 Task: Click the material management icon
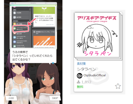[x=15, y=17]
